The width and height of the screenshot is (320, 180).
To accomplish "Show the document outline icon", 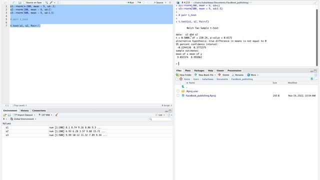I will (x=170, y=2).
